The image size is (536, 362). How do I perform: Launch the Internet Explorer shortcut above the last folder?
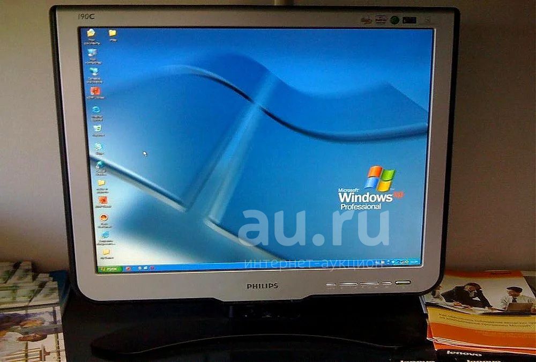click(105, 235)
